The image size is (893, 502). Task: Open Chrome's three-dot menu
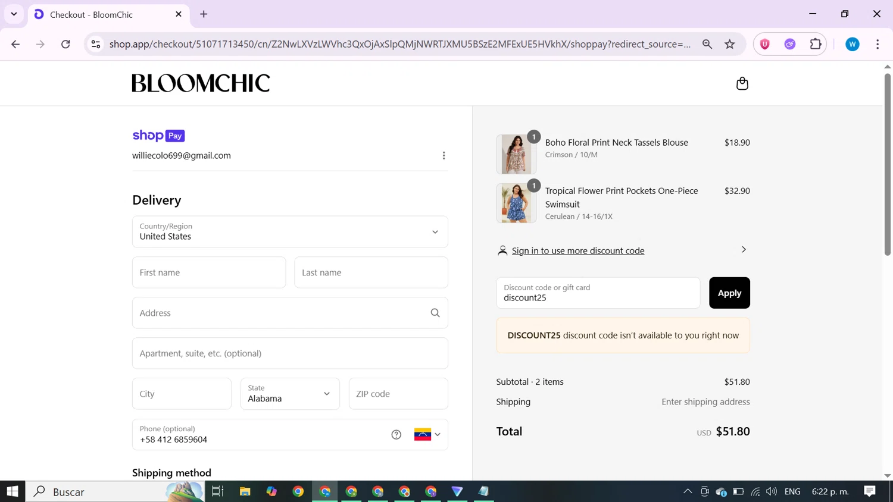click(x=878, y=44)
